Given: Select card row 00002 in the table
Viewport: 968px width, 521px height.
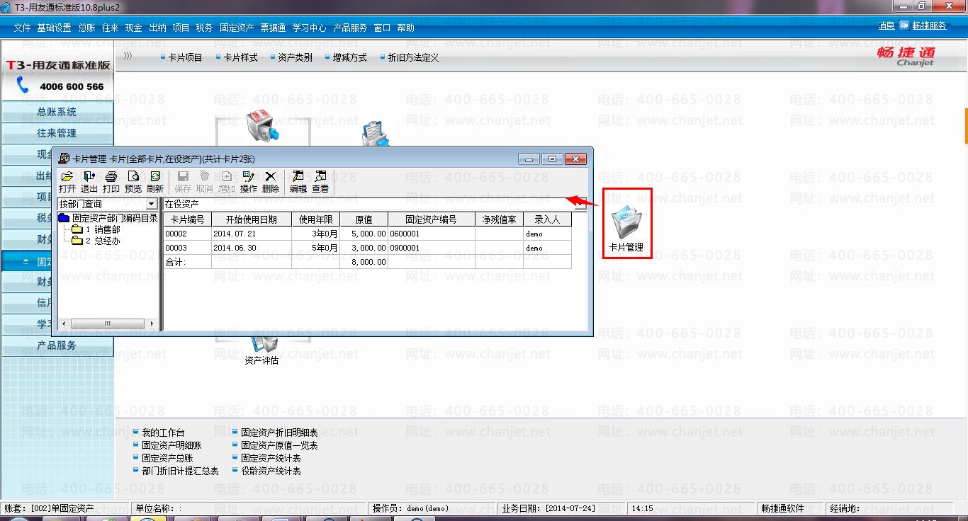Looking at the screenshot, I should (368, 234).
